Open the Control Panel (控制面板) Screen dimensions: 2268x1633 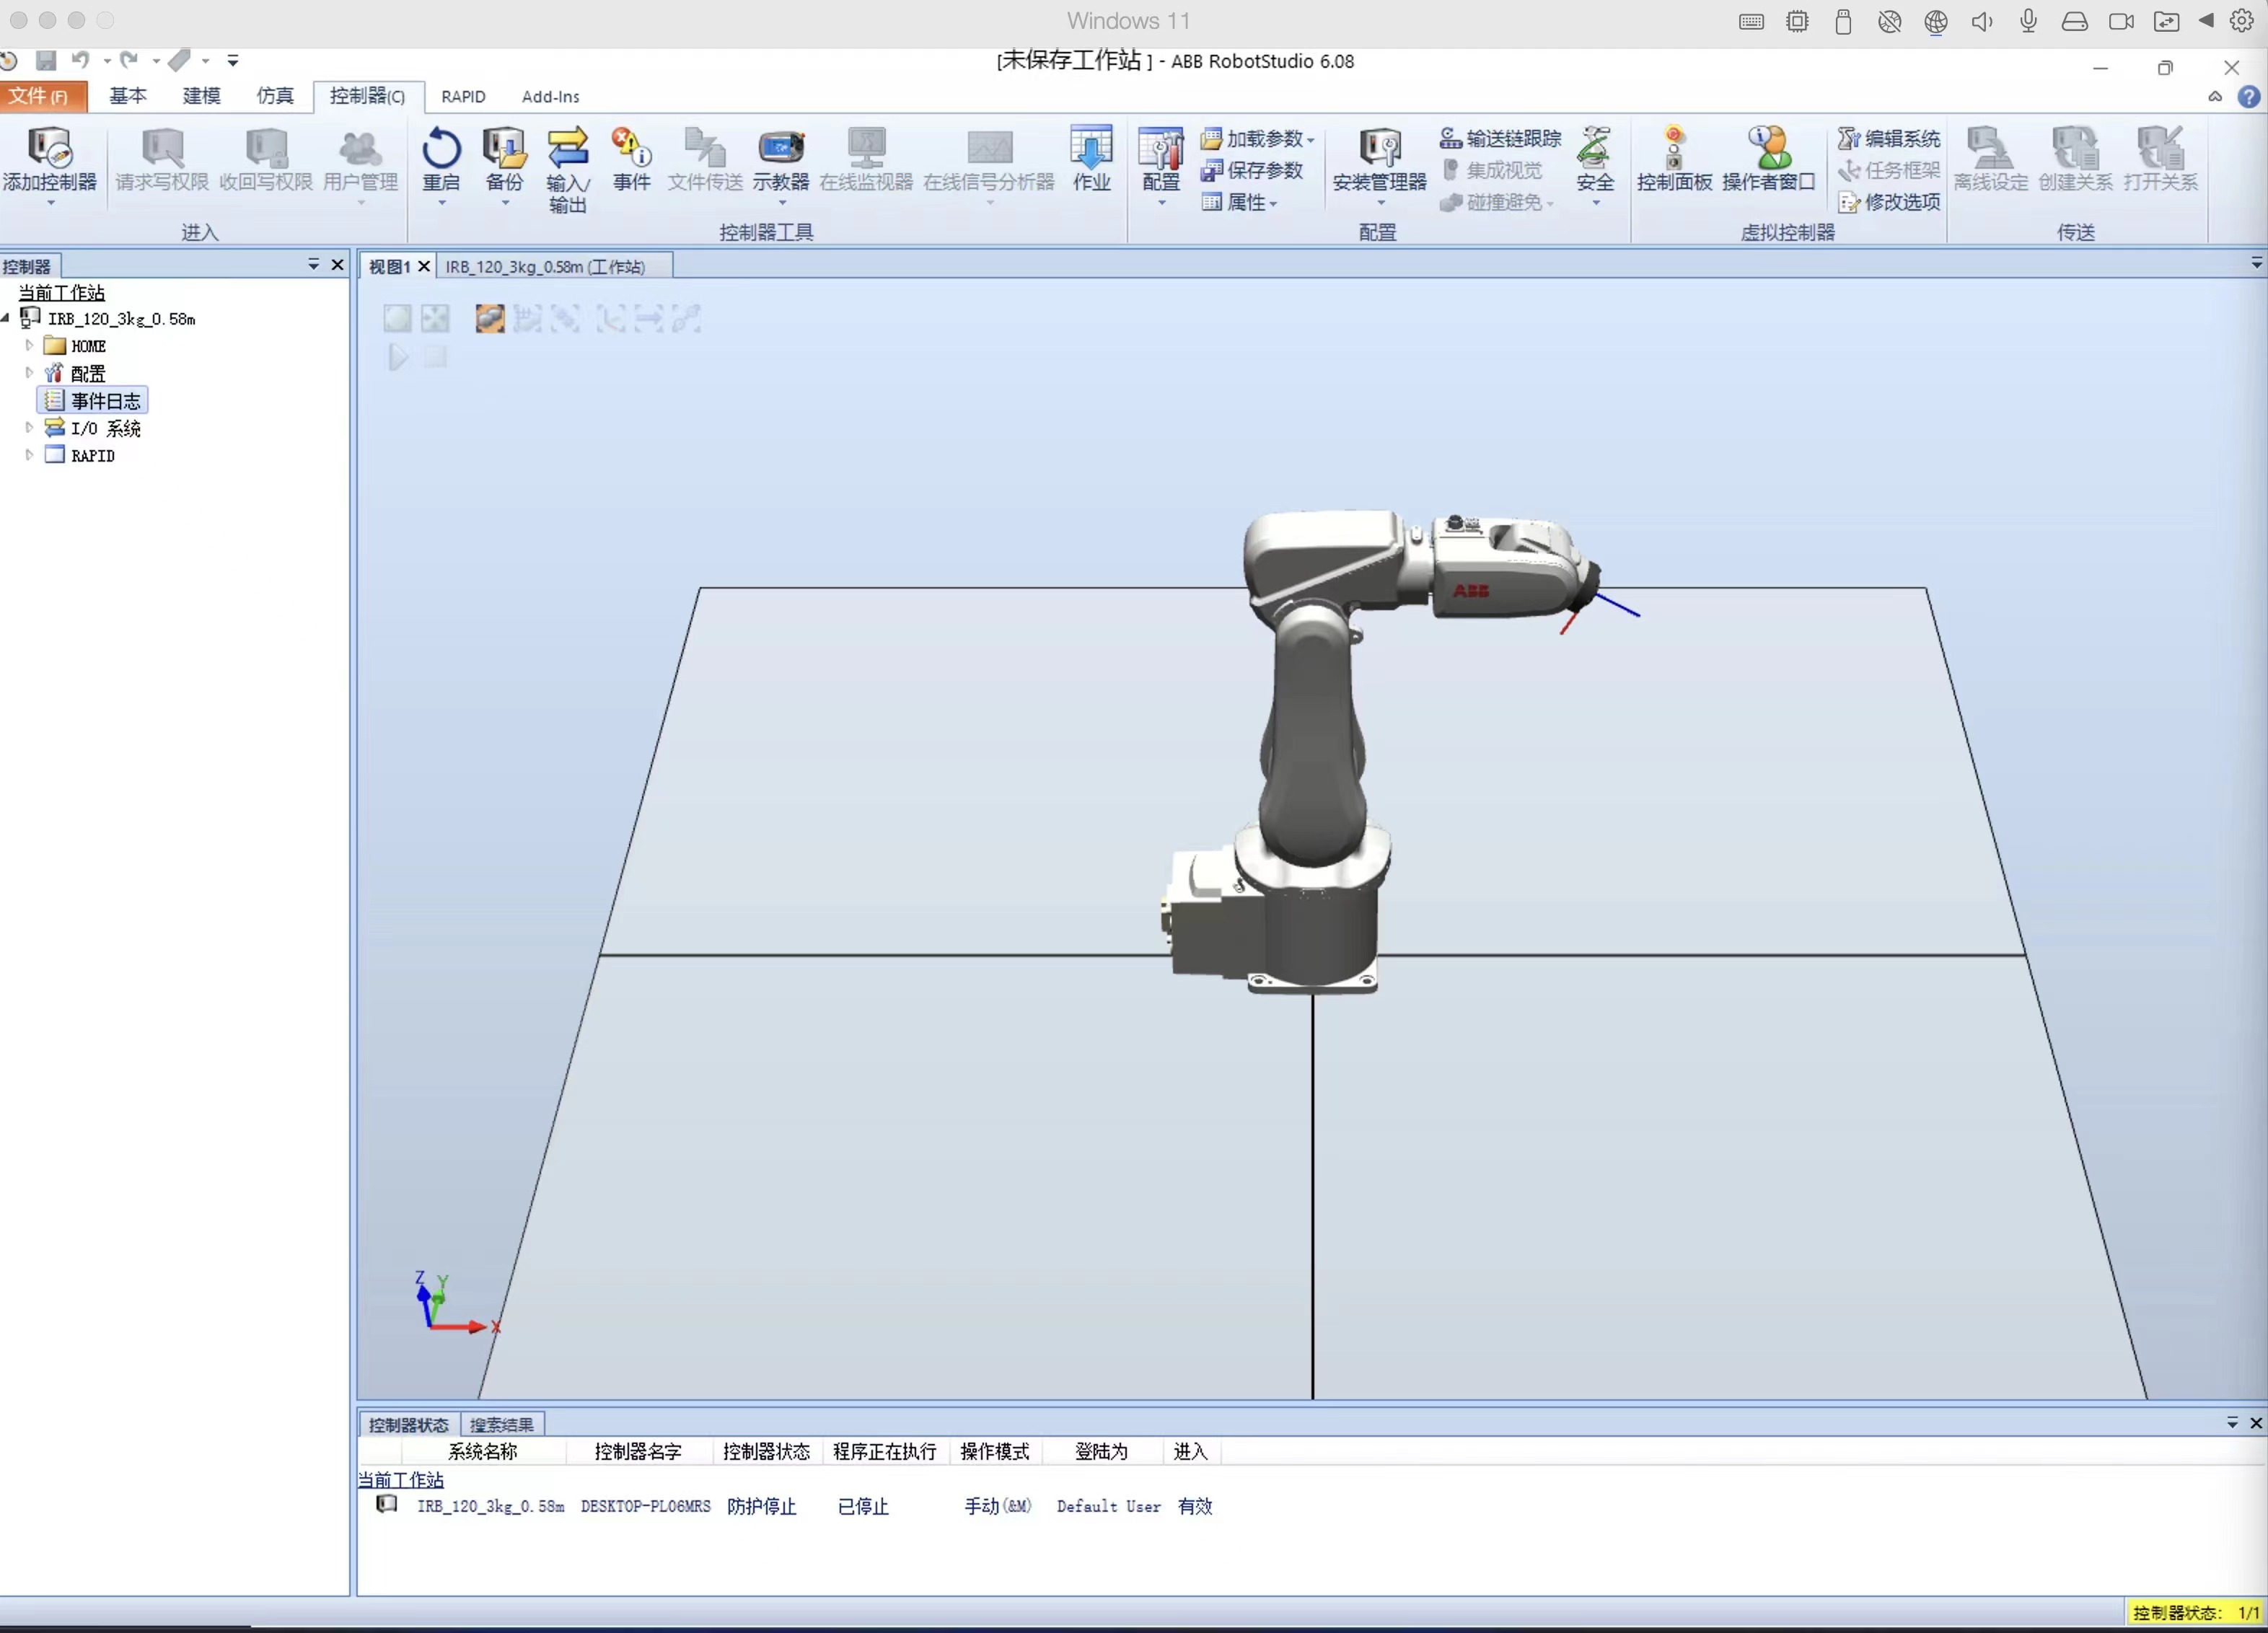1674,160
